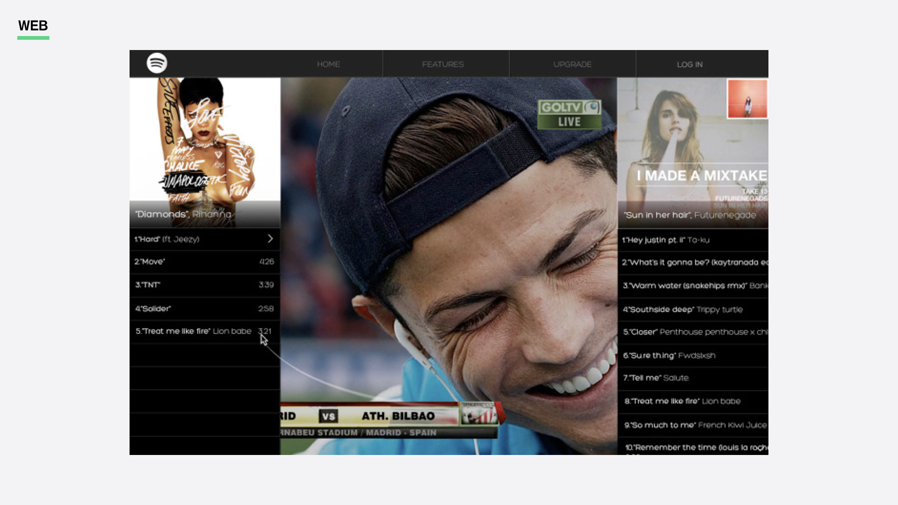Click the Spotify logo icon

[x=157, y=63]
